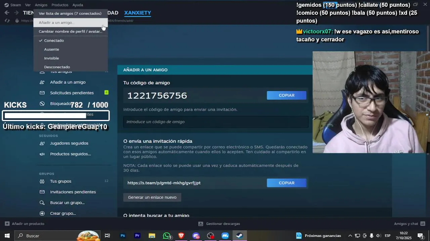Open WhatsApp from the taskbar
This screenshot has height=241, width=430.
(x=167, y=236)
